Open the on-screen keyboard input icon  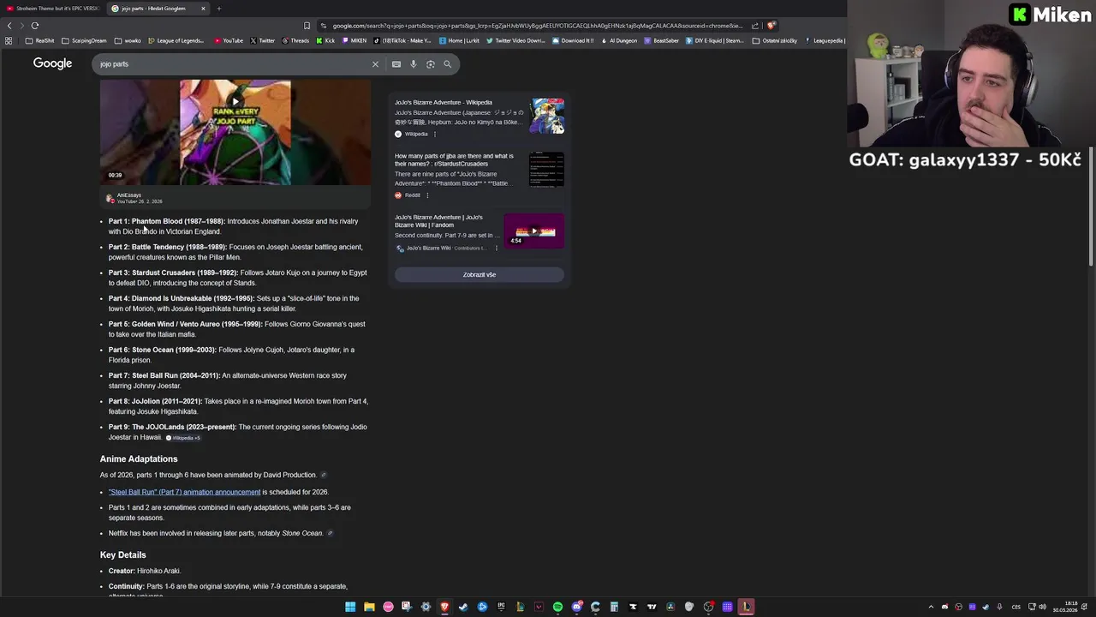pyautogui.click(x=396, y=64)
